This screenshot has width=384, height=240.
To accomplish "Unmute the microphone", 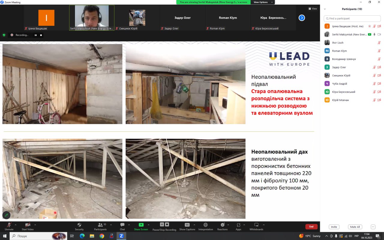I will point(9,225).
